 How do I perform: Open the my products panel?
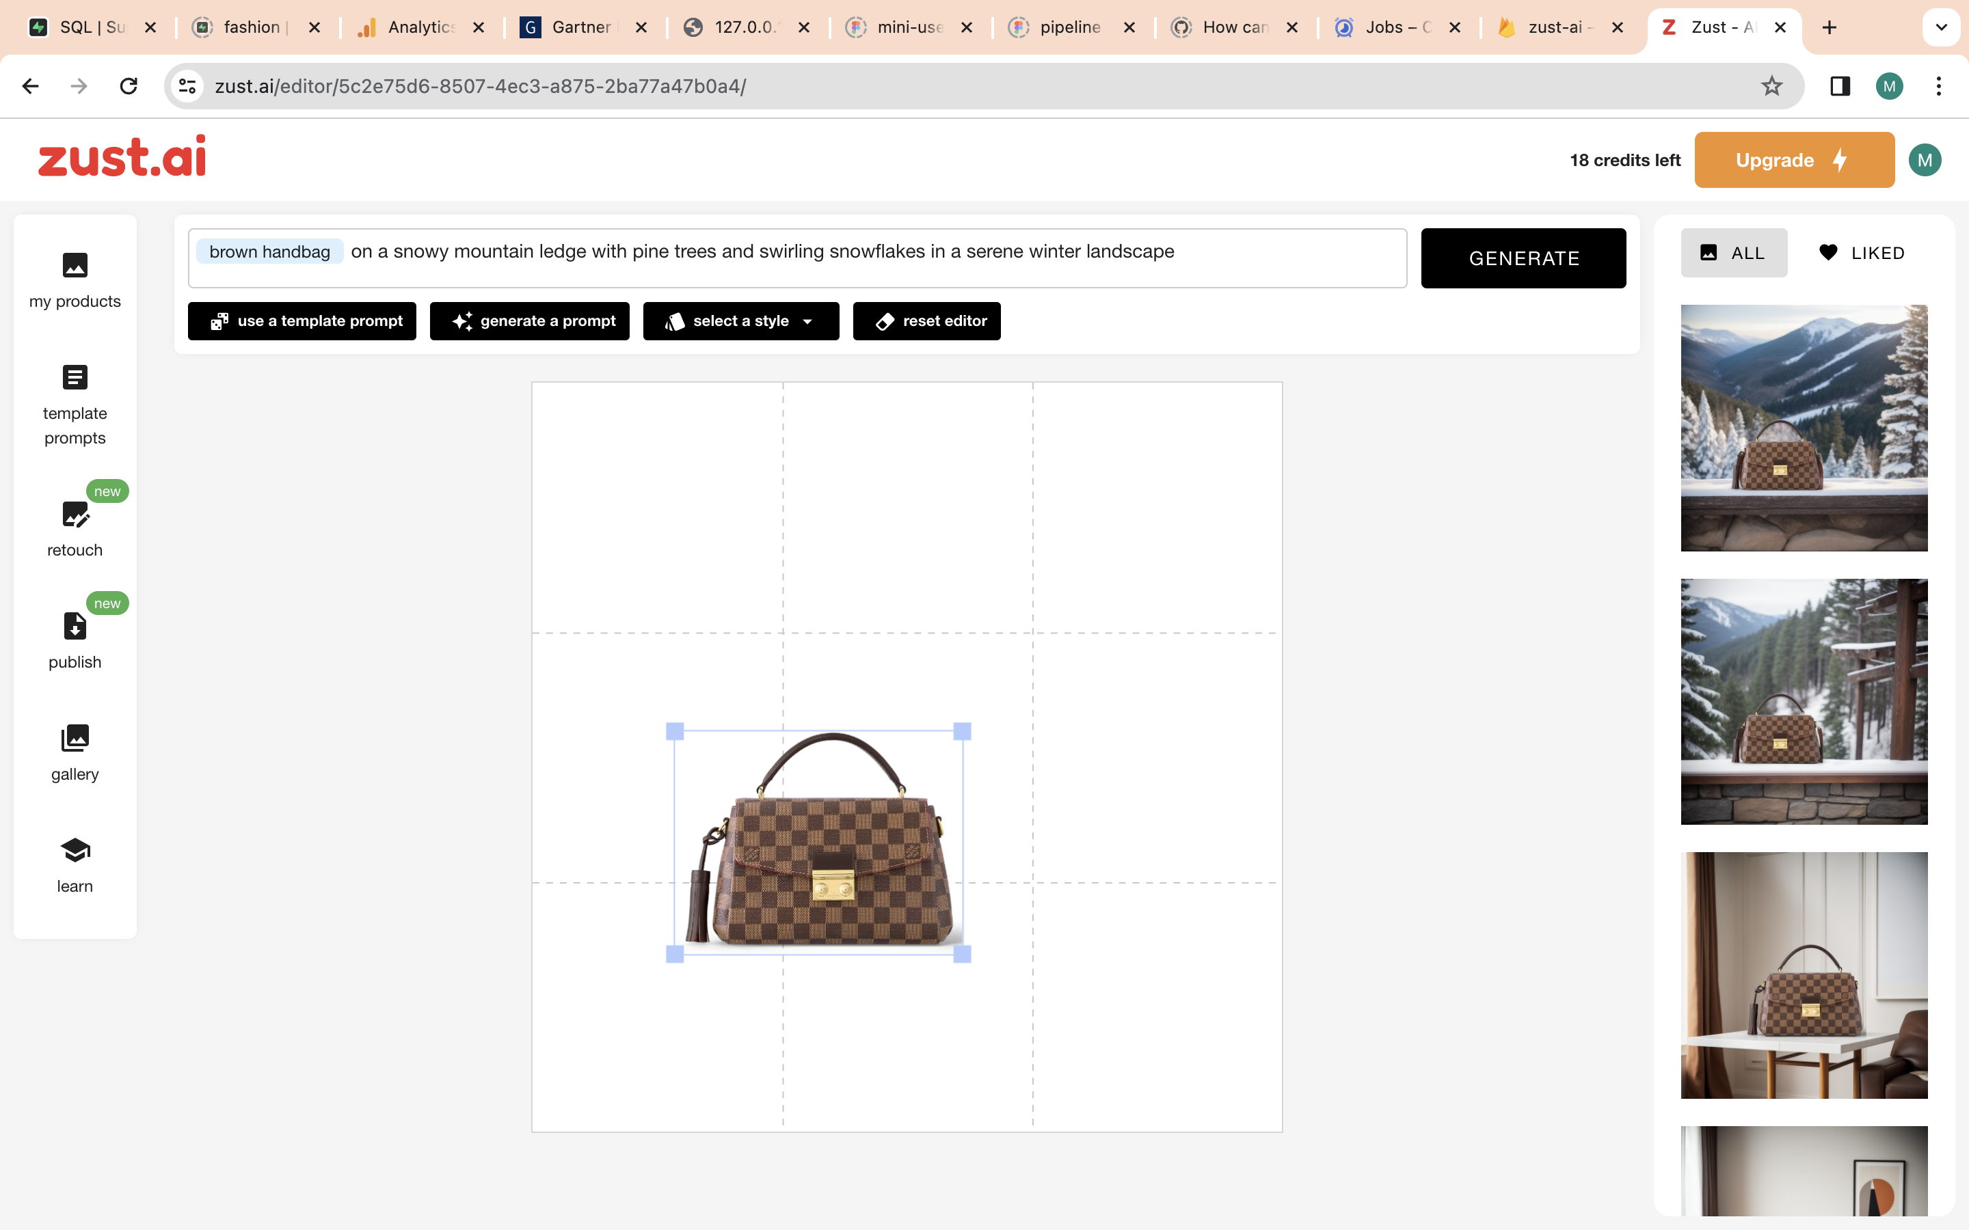tap(74, 281)
